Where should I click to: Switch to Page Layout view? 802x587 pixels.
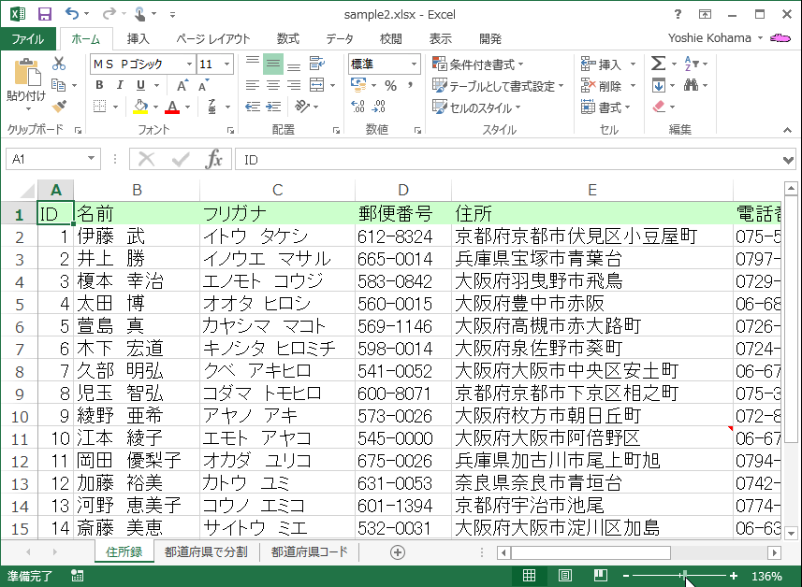coord(565,576)
